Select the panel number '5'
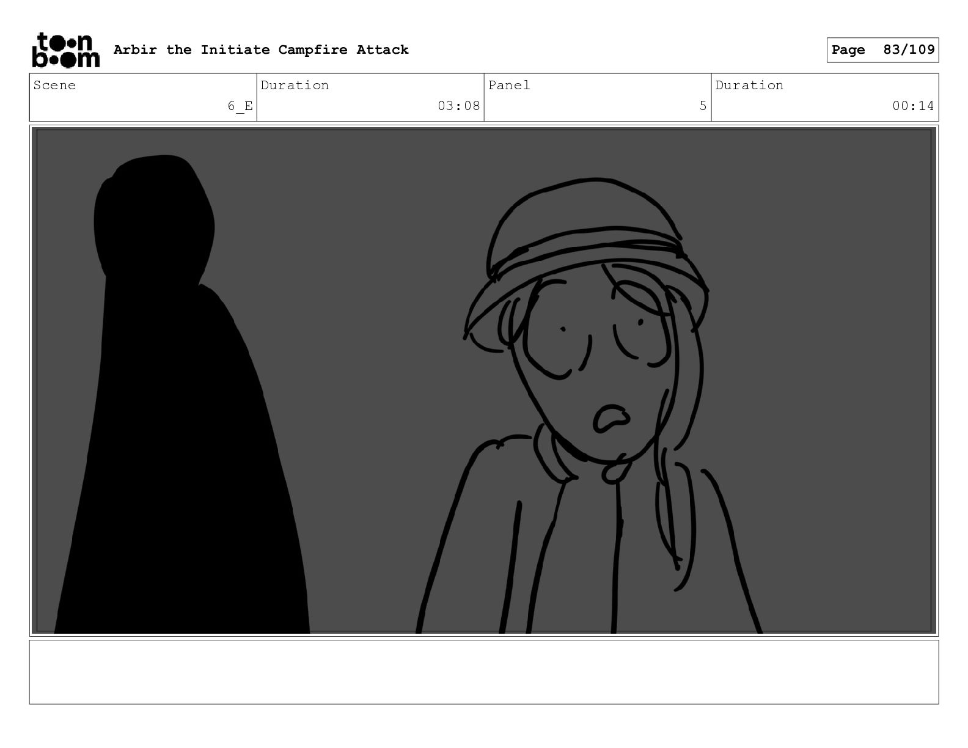 click(x=703, y=106)
